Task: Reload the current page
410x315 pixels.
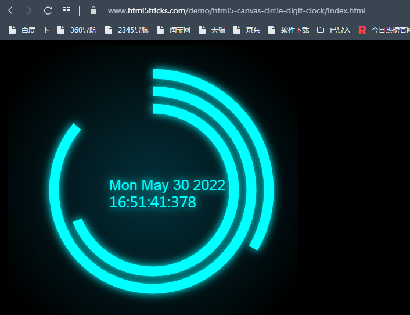Action: coord(48,10)
